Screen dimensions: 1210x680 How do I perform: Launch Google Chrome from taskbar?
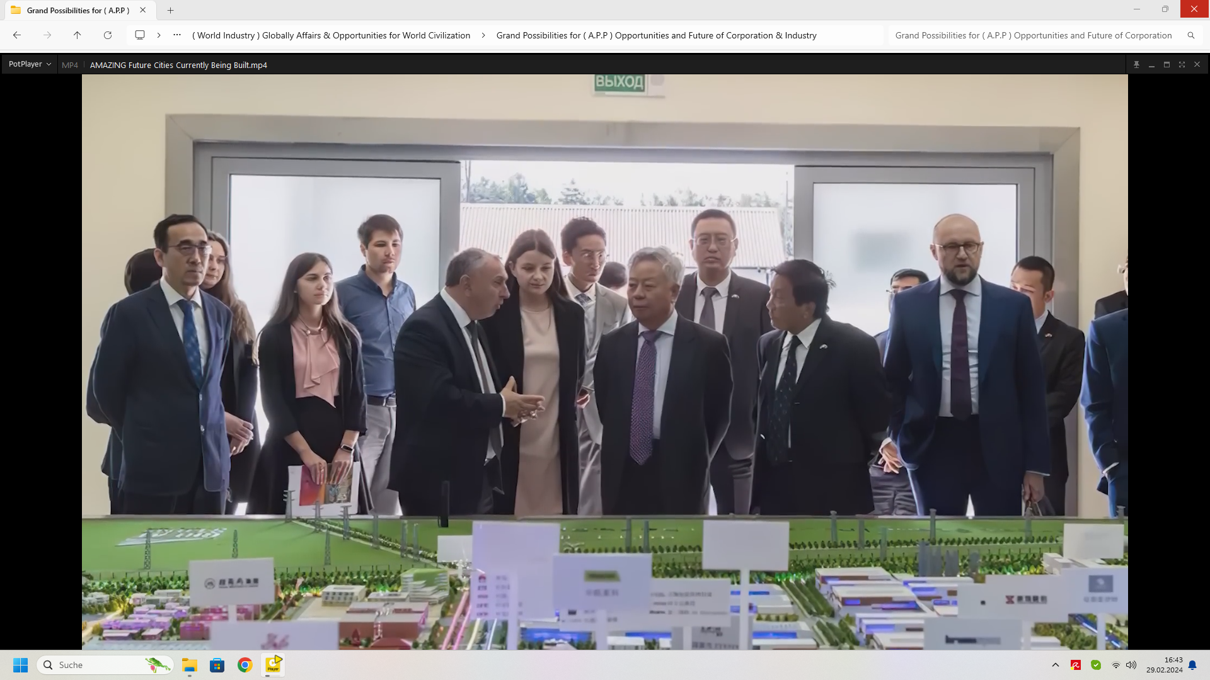(x=245, y=665)
